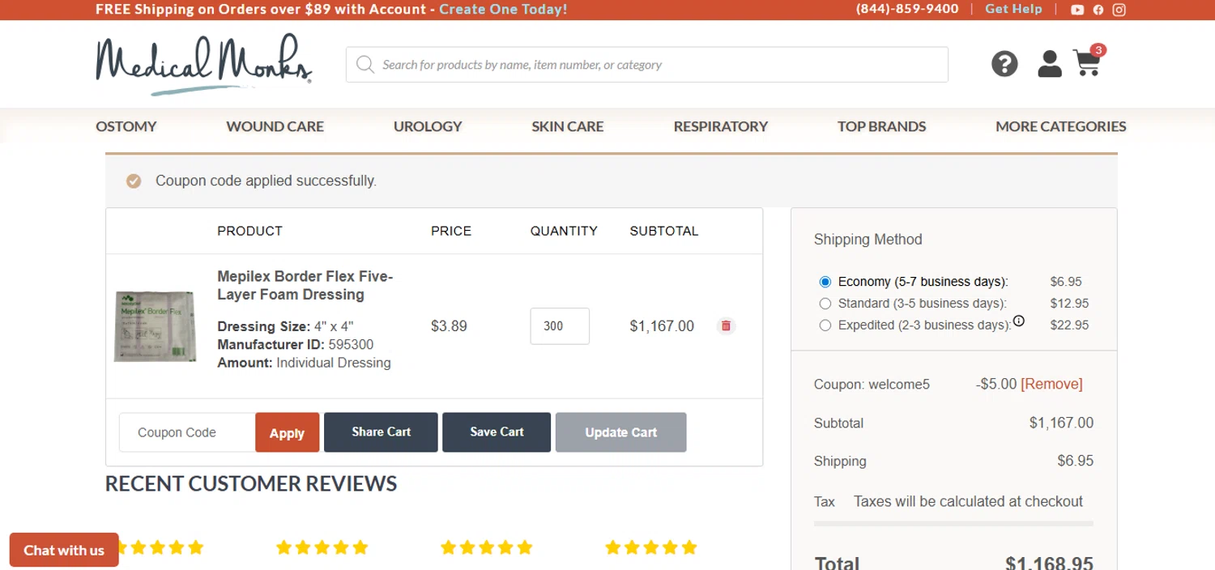
Task: Open Mepilex Border Flex product title link
Action: click(x=305, y=286)
